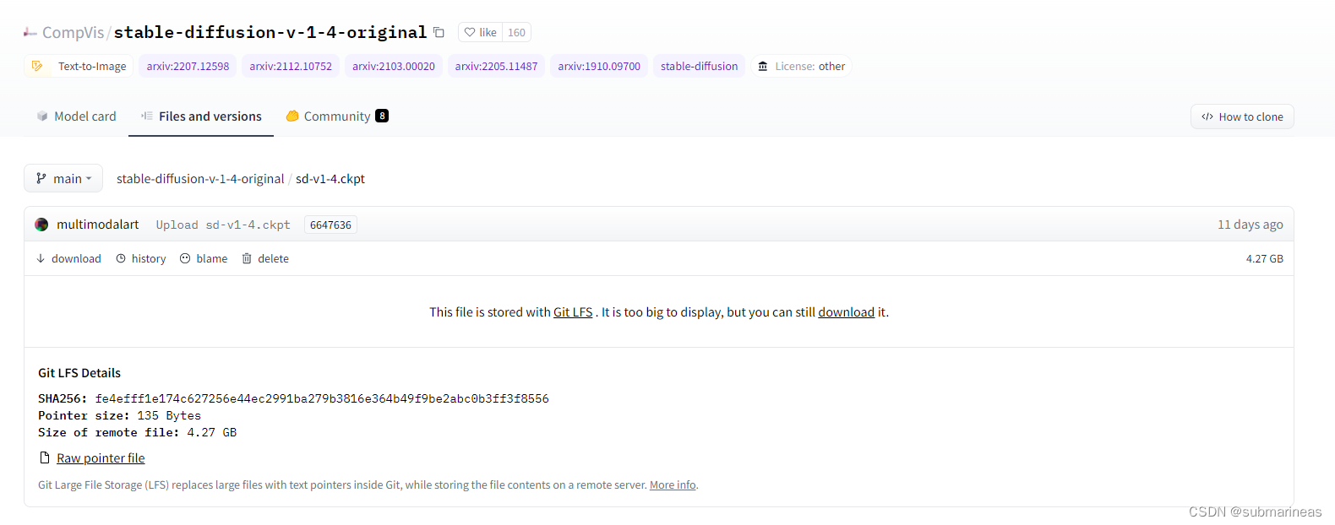Click the Pointer size: 135 Bytes line
This screenshot has height=525, width=1335.
click(x=119, y=415)
